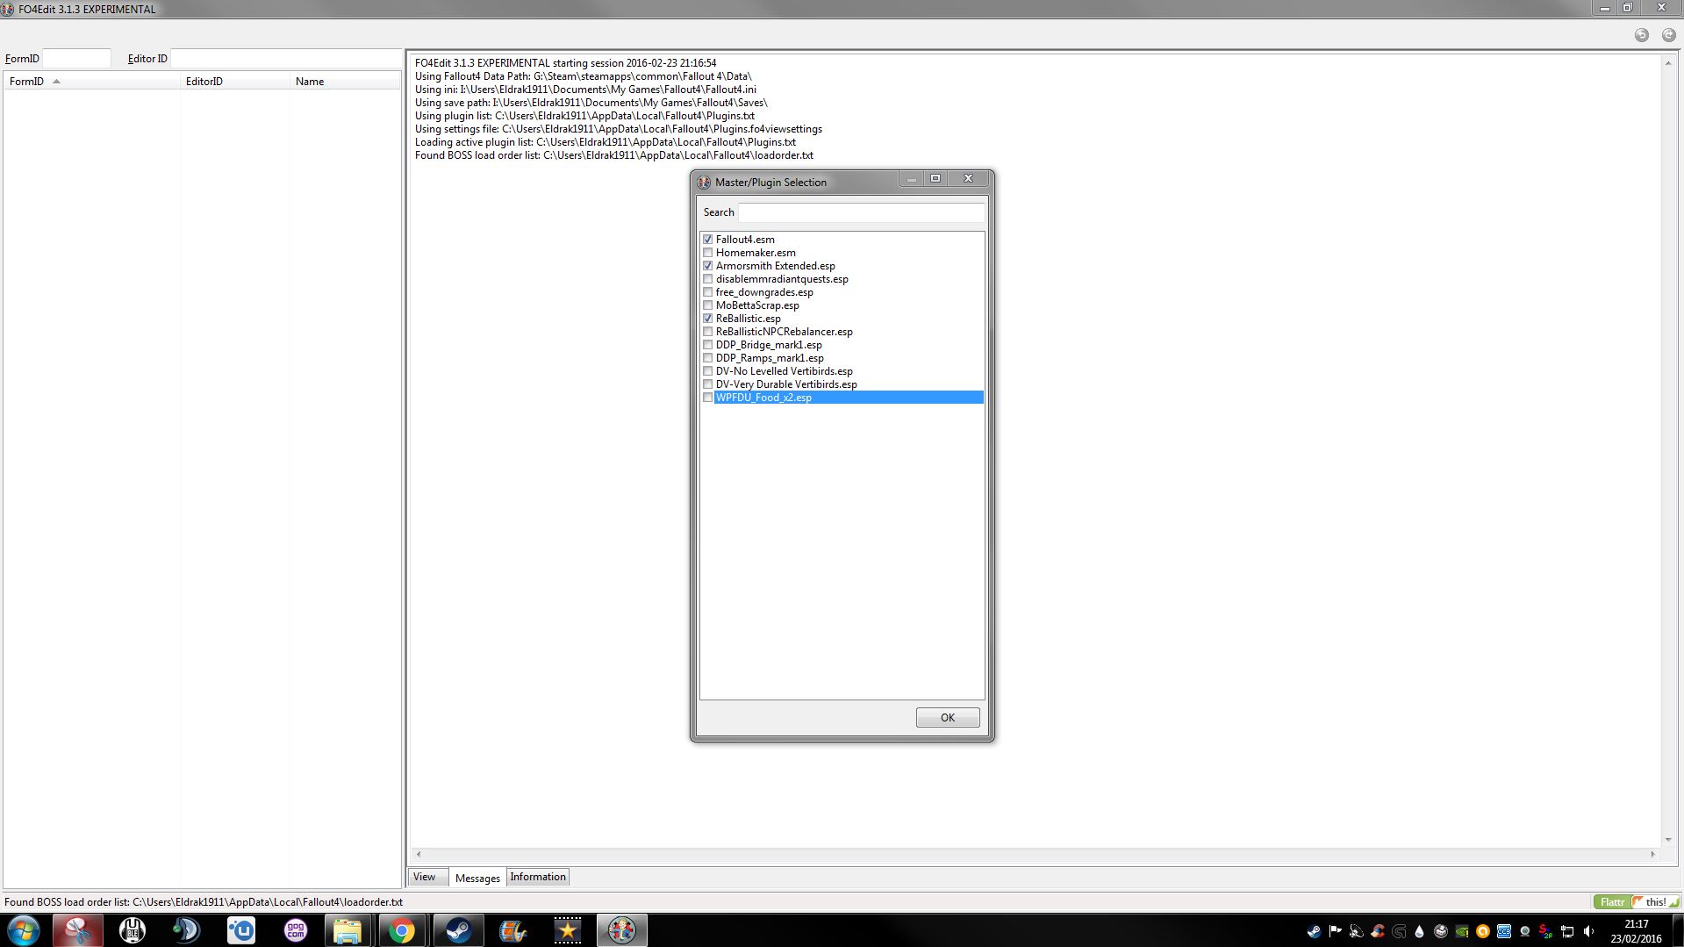Sort by Name column header
This screenshot has width=1684, height=947.
click(x=345, y=82)
